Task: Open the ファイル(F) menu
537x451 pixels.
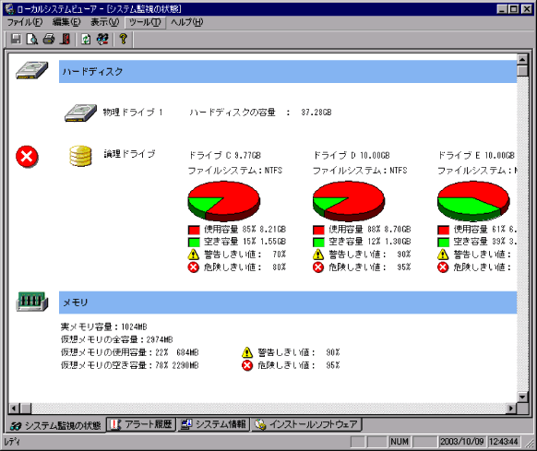Action: tap(25, 22)
